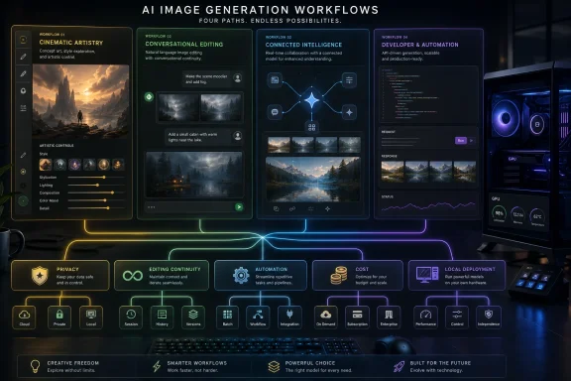Screen dimensions: 571x381
Task: Click green send arrow in chat
Action: coord(239,207)
